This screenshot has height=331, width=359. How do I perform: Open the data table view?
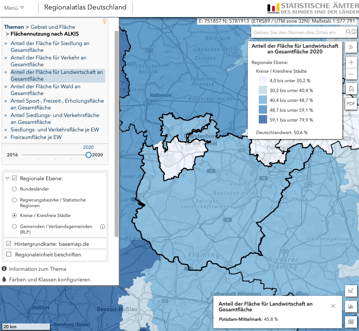[351, 321]
